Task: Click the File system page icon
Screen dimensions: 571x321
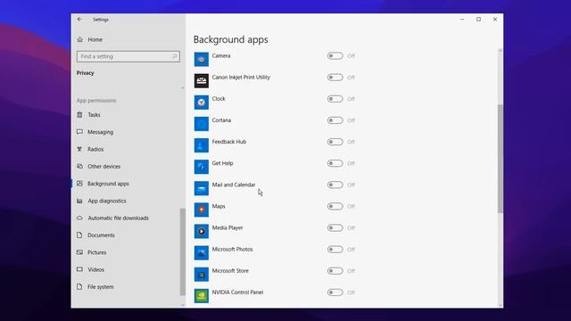Action: [x=79, y=287]
